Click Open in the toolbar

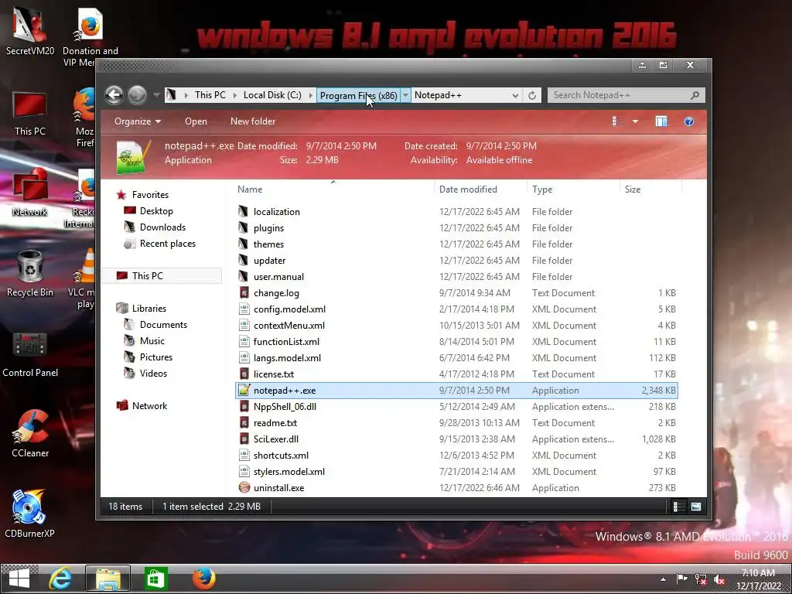[x=196, y=121]
